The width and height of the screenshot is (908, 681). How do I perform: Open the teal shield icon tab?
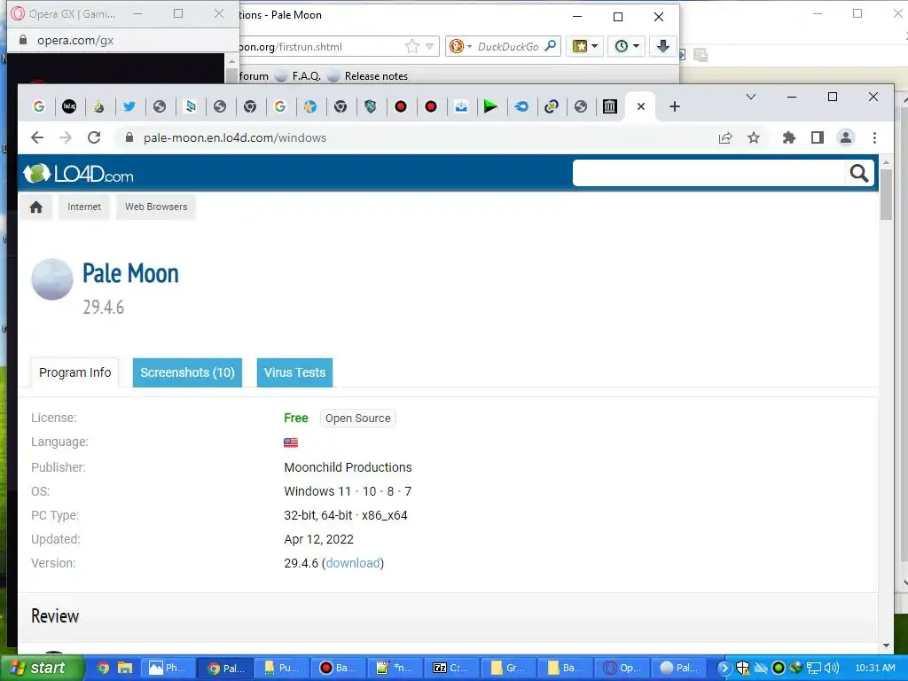370,106
